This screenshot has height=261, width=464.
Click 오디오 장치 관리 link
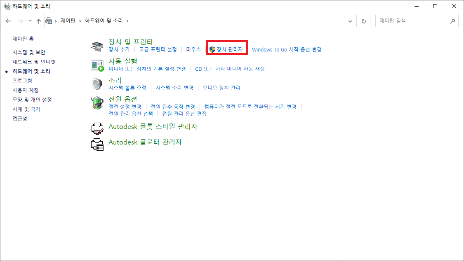[221, 87]
